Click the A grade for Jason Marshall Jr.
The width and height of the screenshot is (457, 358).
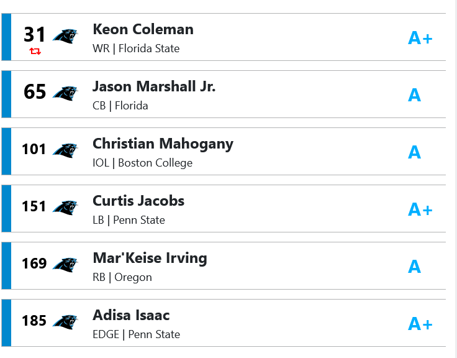[x=414, y=95]
